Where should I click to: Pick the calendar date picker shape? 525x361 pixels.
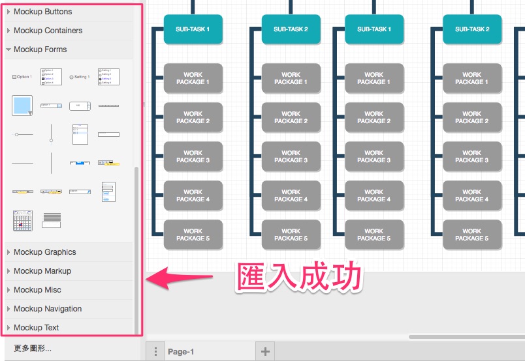tap(23, 221)
